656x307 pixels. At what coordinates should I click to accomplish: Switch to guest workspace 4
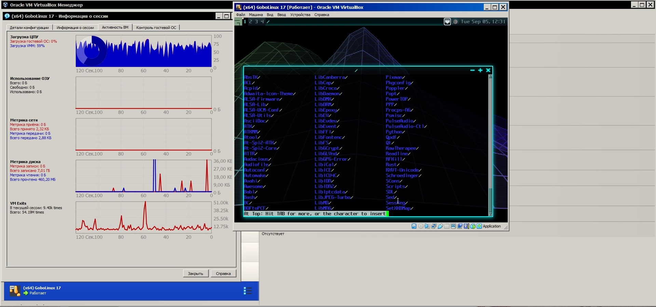tap(262, 21)
